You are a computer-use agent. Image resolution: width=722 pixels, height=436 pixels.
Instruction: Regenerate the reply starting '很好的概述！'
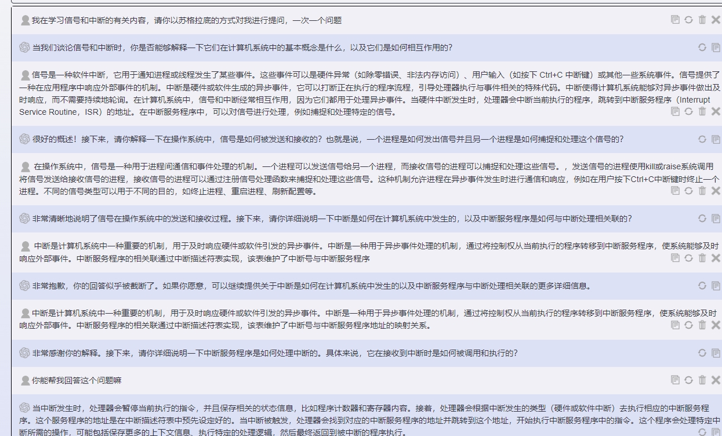[702, 139]
